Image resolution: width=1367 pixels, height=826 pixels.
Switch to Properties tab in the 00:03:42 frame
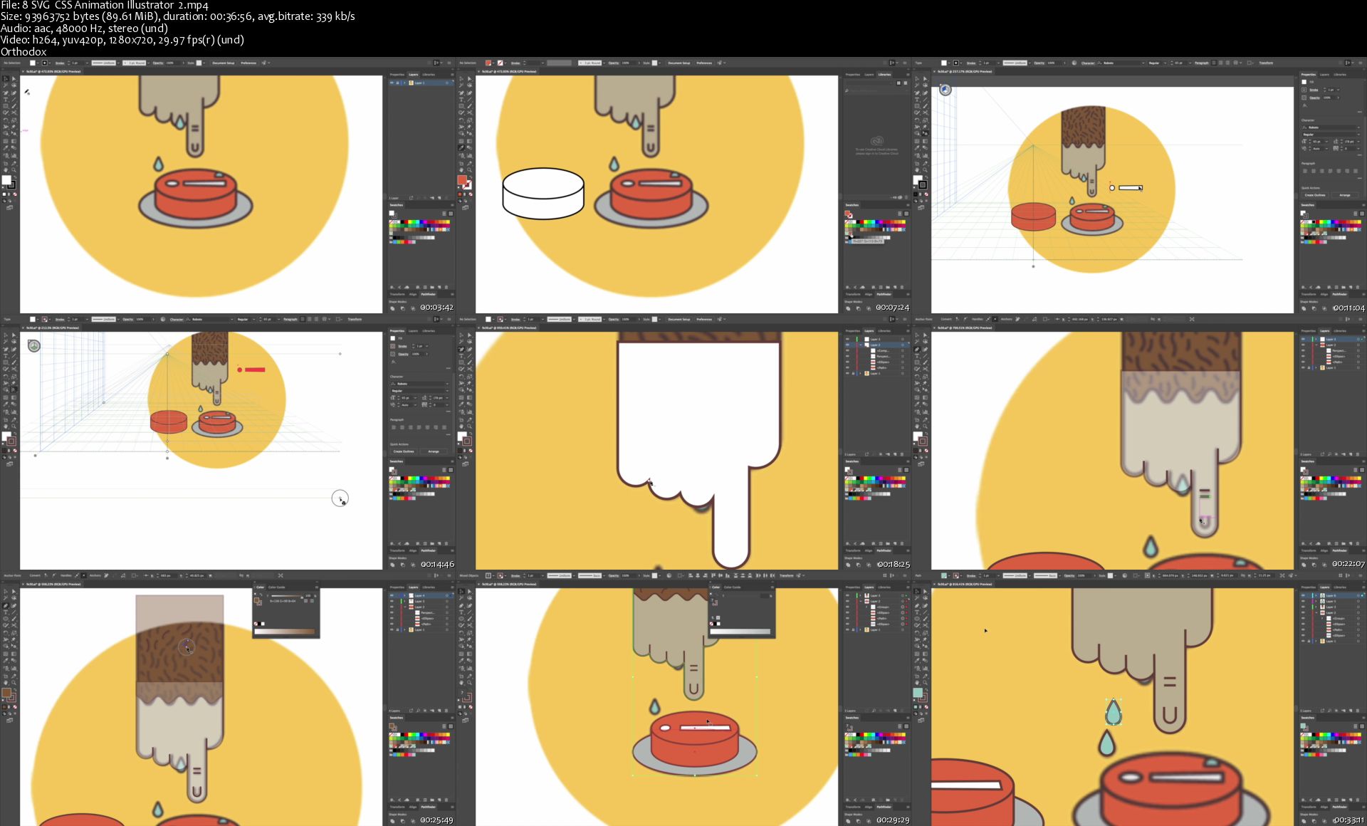[397, 75]
